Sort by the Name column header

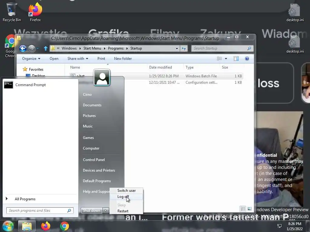pos(108,67)
